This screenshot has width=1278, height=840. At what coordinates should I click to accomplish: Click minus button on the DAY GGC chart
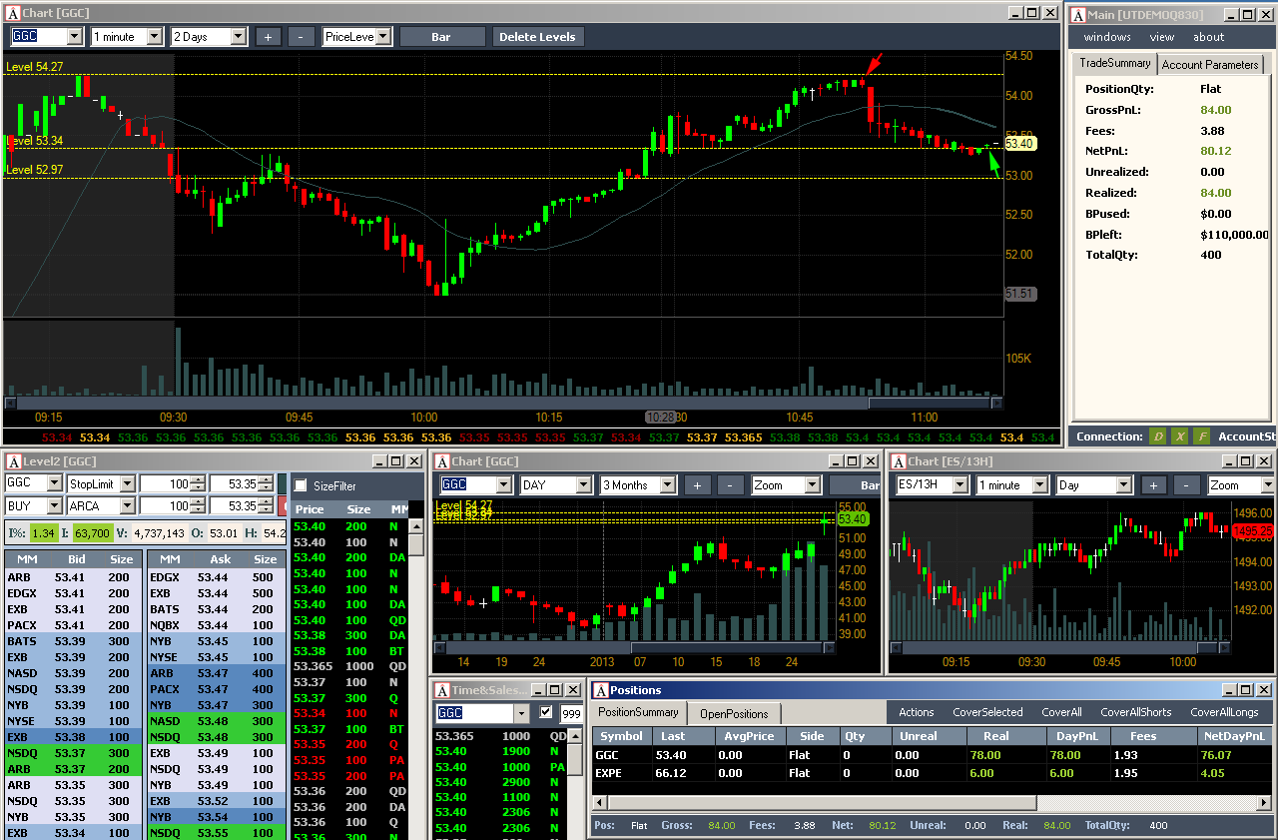coord(731,485)
